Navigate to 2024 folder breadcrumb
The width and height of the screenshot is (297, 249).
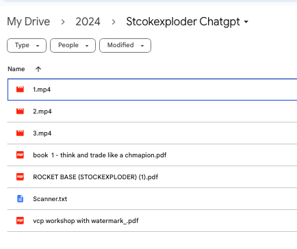(x=88, y=22)
